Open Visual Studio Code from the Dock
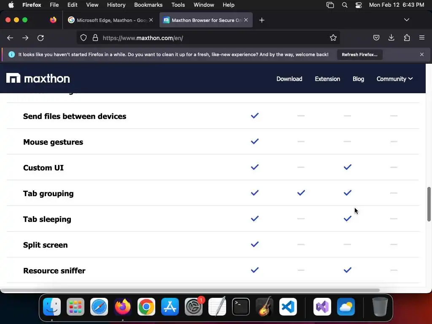432x324 pixels. 288,307
